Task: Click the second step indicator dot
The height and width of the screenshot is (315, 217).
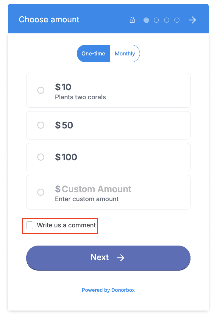Action: coord(156,20)
